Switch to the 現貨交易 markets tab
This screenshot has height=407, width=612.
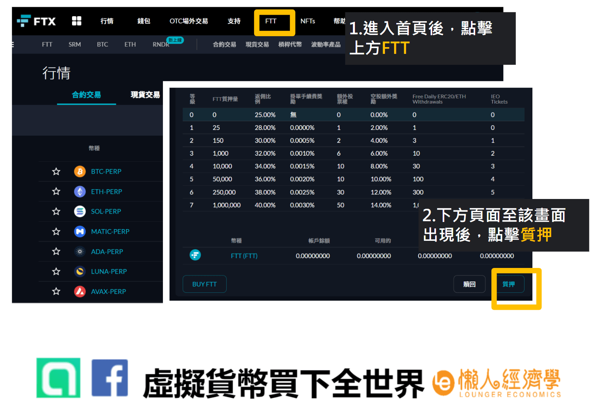coord(145,95)
